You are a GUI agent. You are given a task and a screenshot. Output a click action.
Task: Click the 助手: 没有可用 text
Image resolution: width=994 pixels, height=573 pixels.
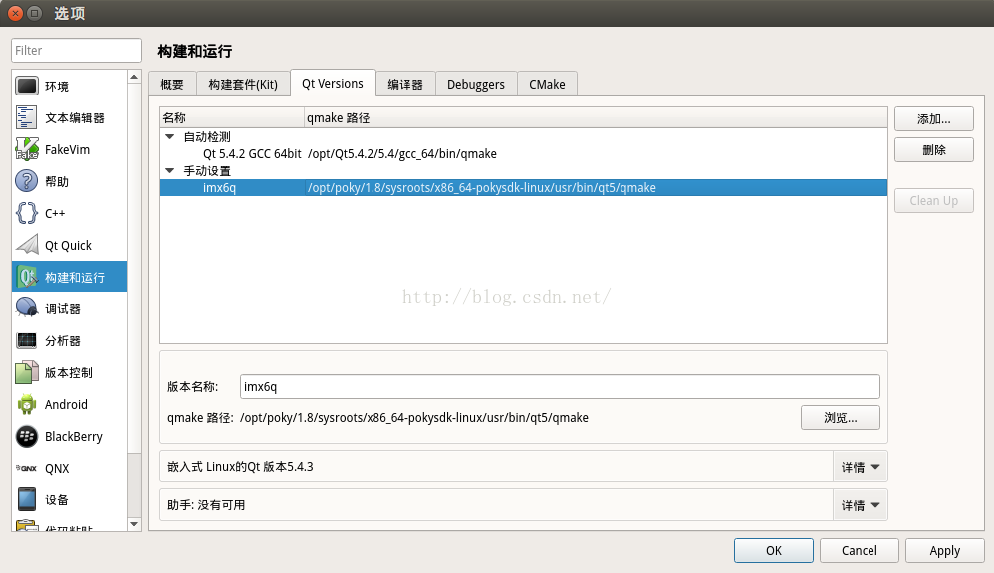point(206,505)
